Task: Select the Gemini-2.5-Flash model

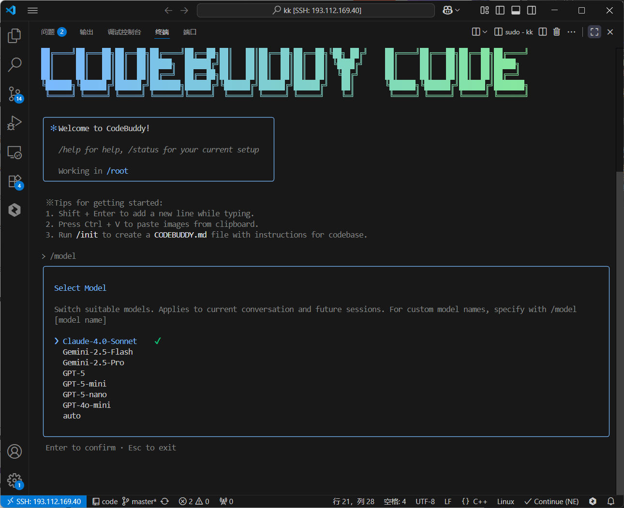Action: [x=98, y=352]
